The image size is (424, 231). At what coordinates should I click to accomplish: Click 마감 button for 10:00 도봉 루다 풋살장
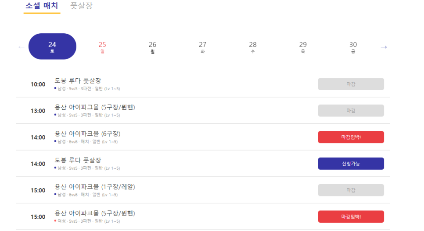(x=351, y=84)
